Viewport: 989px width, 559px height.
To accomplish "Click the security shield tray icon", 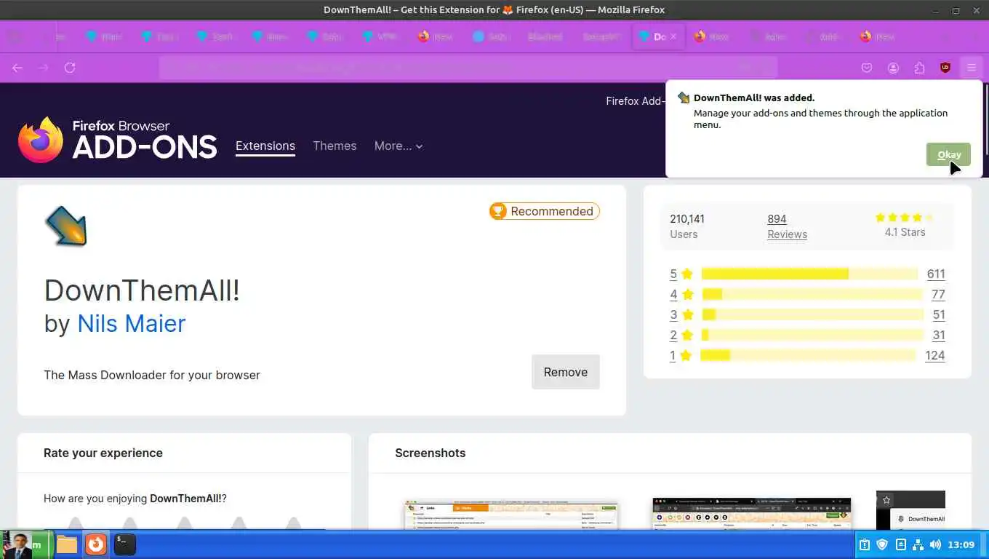I will point(882,544).
